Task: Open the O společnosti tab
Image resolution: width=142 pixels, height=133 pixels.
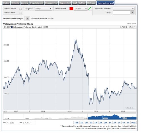Action: 36,3
